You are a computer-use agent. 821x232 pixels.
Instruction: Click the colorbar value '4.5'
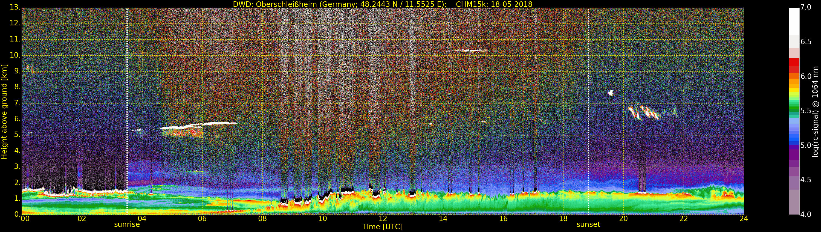[806, 180]
